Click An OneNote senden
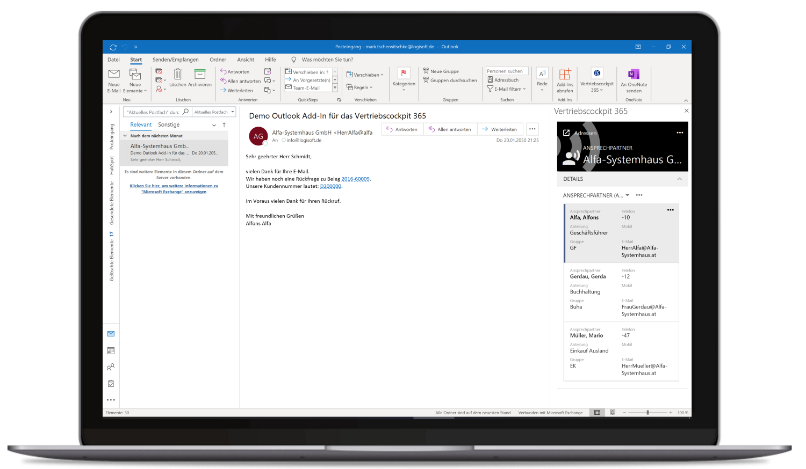This screenshot has width=806, height=469. click(x=634, y=80)
